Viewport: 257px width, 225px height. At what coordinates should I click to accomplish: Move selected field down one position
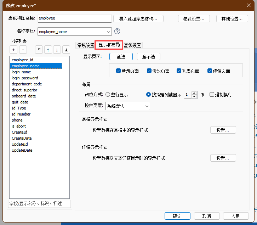click(x=57, y=50)
